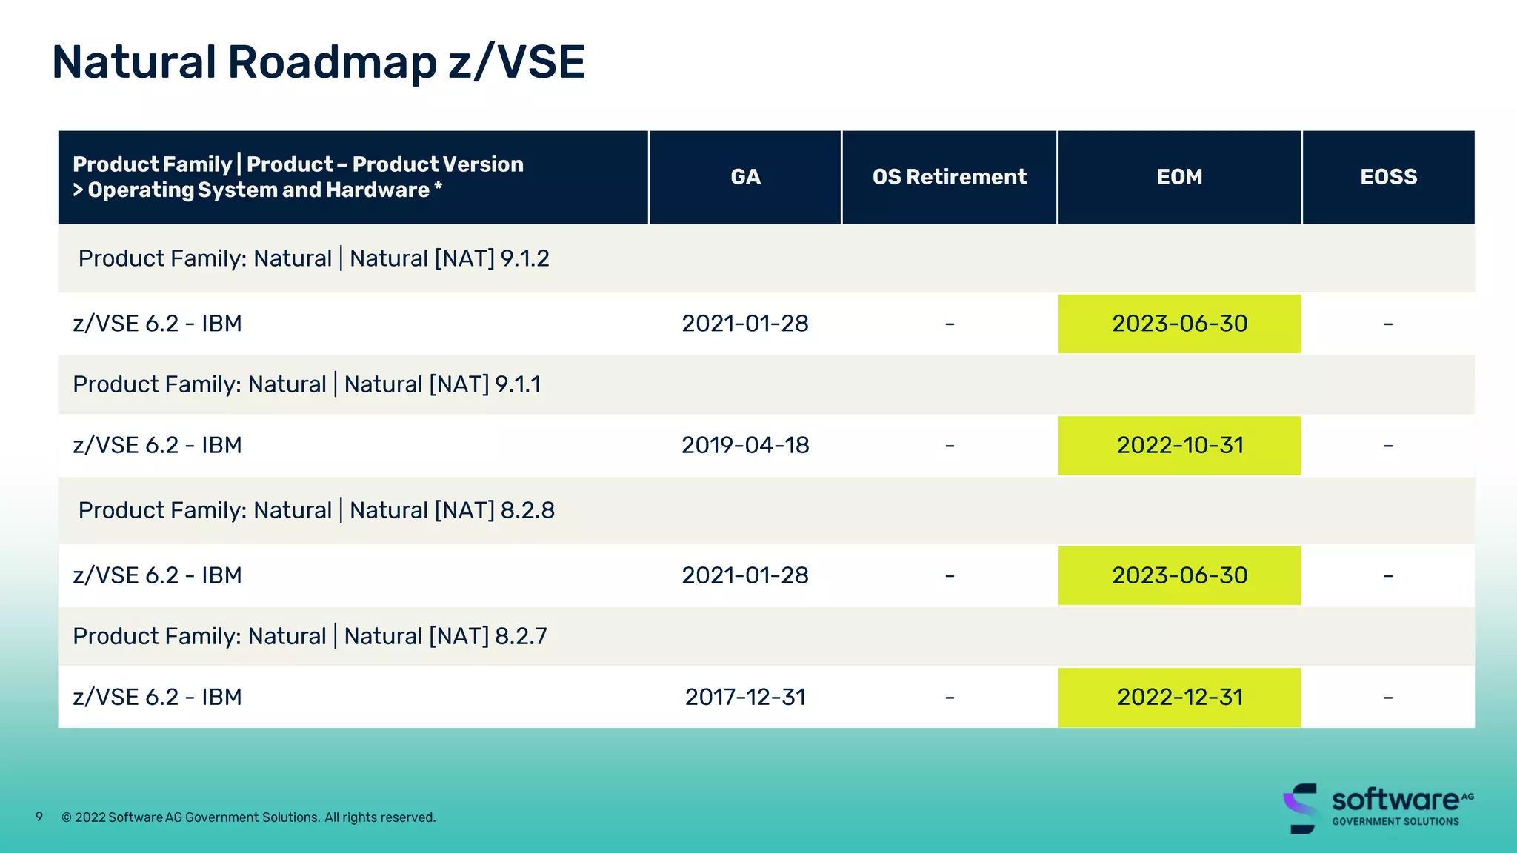1517x853 pixels.
Task: Select the EOSS column header
Action: point(1388,177)
